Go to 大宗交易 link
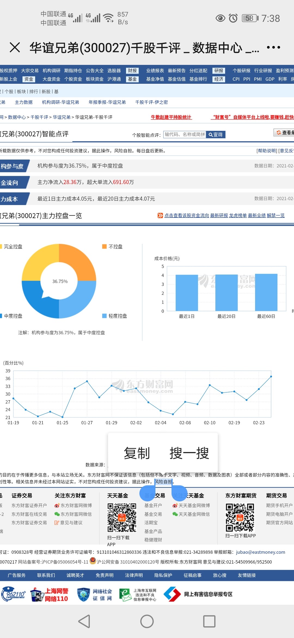The width and height of the screenshot is (294, 638). point(30,71)
